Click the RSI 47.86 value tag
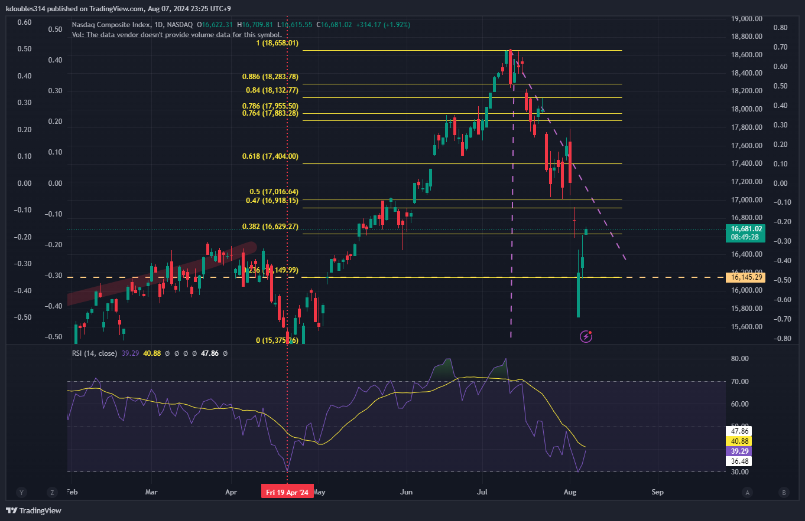The image size is (805, 521). click(x=740, y=431)
